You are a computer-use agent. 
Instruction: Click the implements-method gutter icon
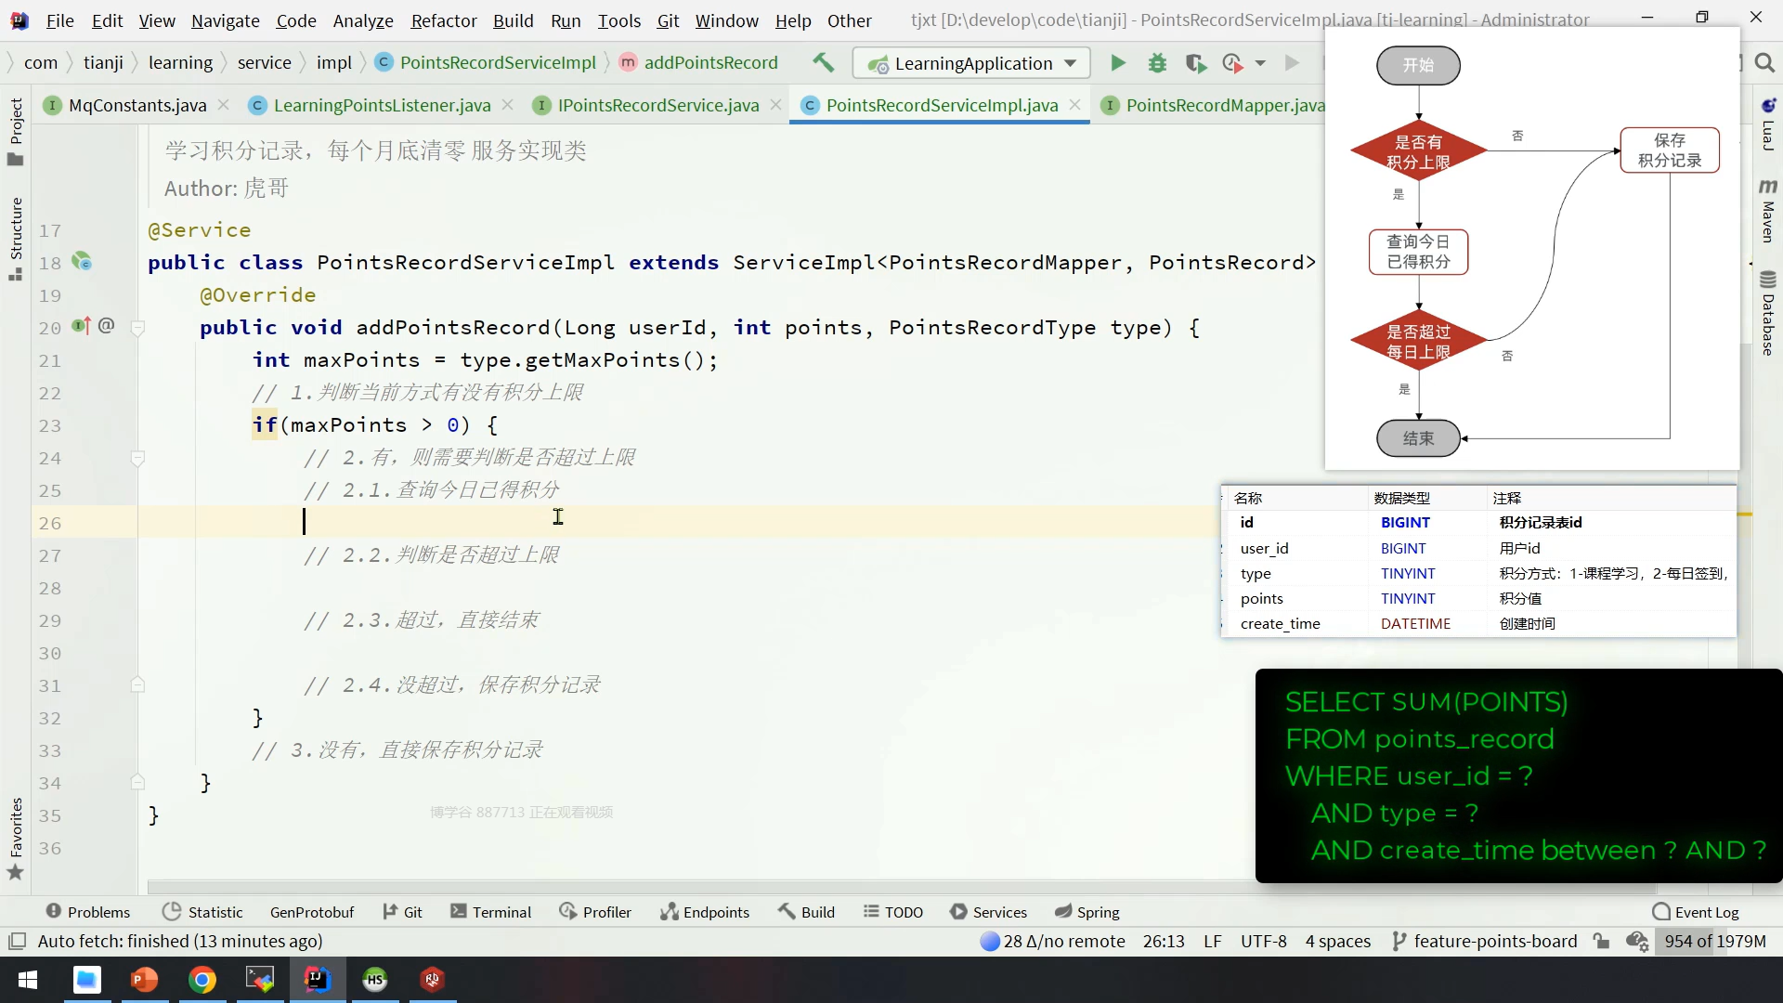click(x=81, y=326)
